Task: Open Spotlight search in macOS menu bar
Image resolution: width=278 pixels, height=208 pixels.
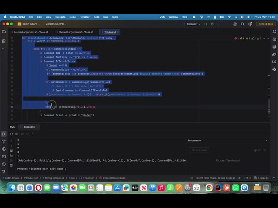Action: point(236,17)
